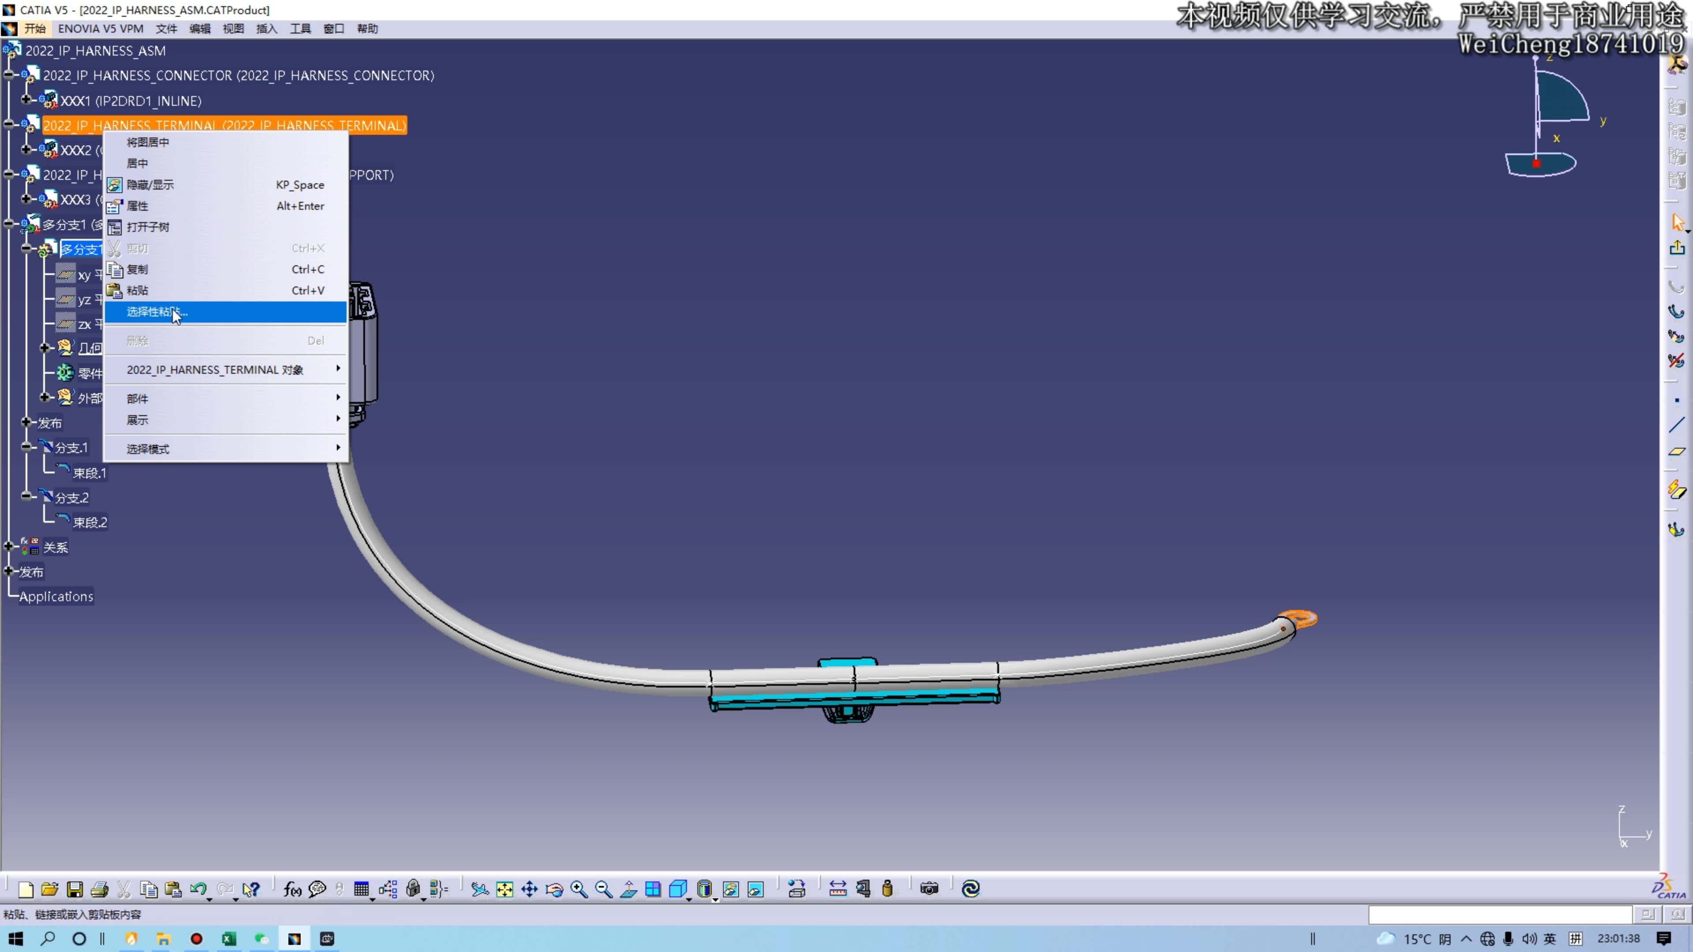Open the 开始 menu in menu bar
The image size is (1693, 952).
click(x=35, y=28)
